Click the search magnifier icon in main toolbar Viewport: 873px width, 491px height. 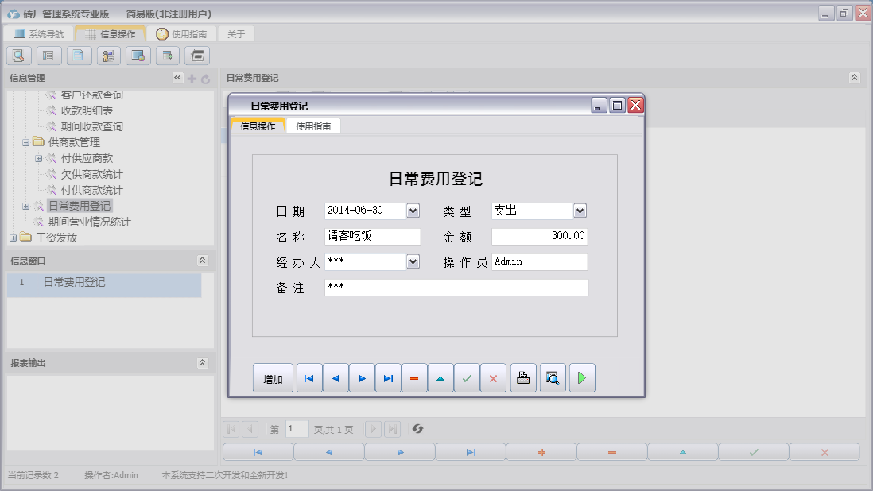coord(19,56)
